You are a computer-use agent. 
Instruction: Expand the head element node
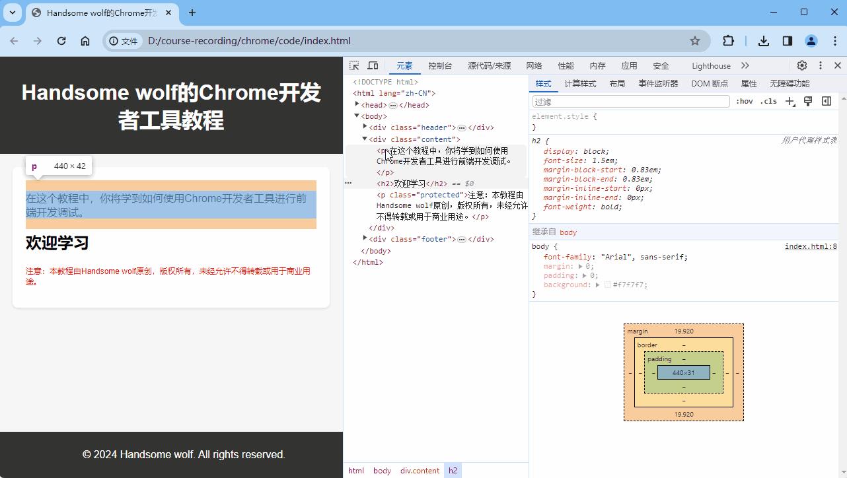click(x=357, y=104)
